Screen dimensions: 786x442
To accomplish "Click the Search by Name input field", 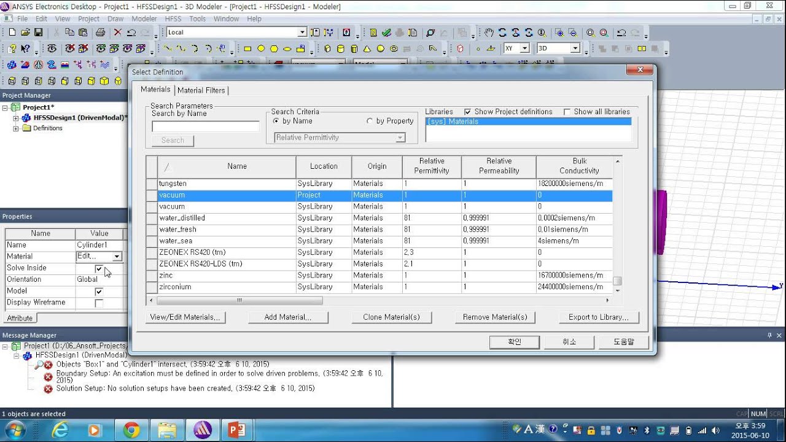I will point(206,126).
